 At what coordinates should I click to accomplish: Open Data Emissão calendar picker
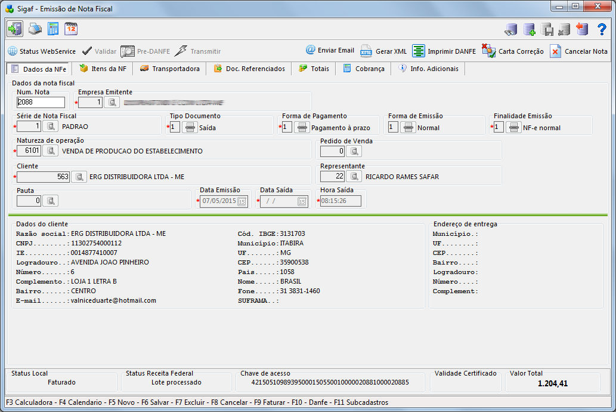(242, 202)
